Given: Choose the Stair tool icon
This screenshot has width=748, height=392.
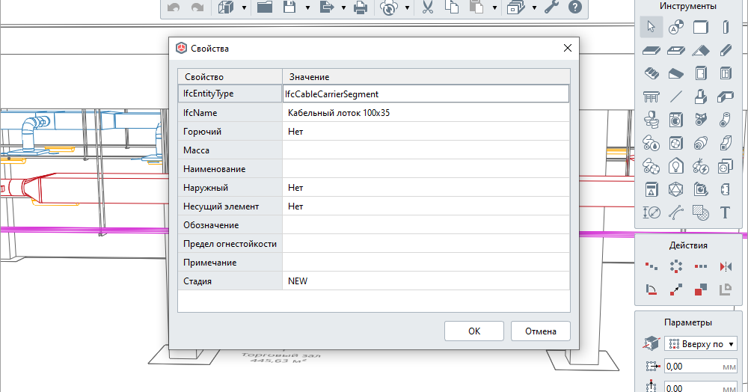Looking at the screenshot, I should pos(652,73).
